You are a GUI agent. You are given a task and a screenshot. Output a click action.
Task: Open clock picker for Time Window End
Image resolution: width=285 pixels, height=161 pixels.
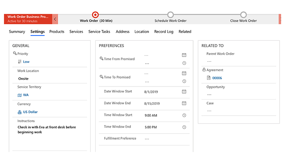[184, 127]
